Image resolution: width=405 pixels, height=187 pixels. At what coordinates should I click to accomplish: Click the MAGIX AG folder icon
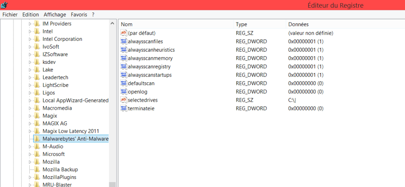pyautogui.click(x=37, y=124)
